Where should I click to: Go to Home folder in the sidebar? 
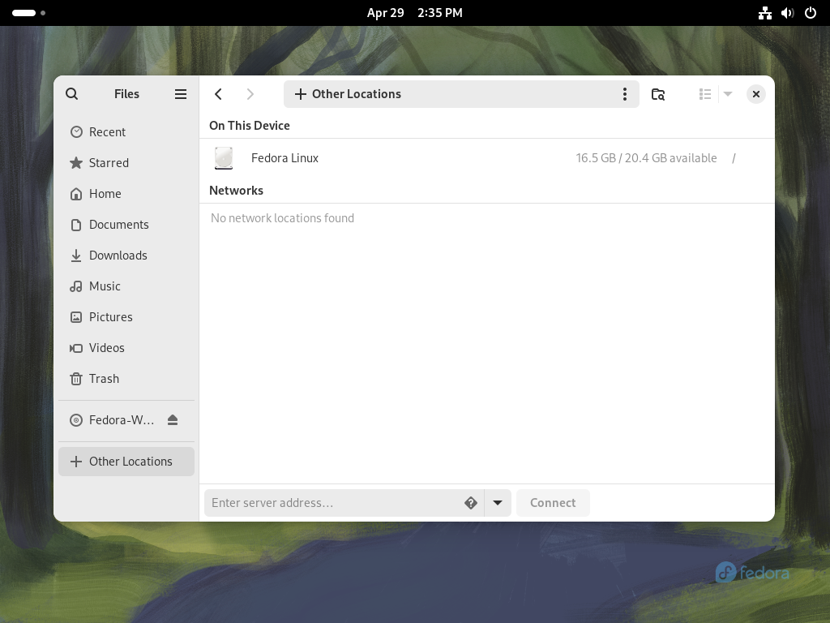pyautogui.click(x=126, y=193)
